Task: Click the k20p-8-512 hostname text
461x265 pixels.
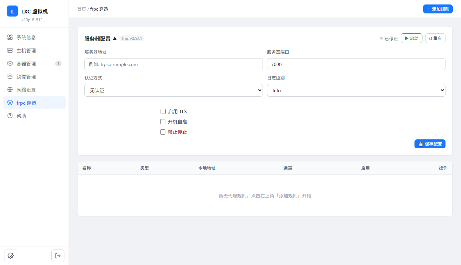Action: pos(32,20)
